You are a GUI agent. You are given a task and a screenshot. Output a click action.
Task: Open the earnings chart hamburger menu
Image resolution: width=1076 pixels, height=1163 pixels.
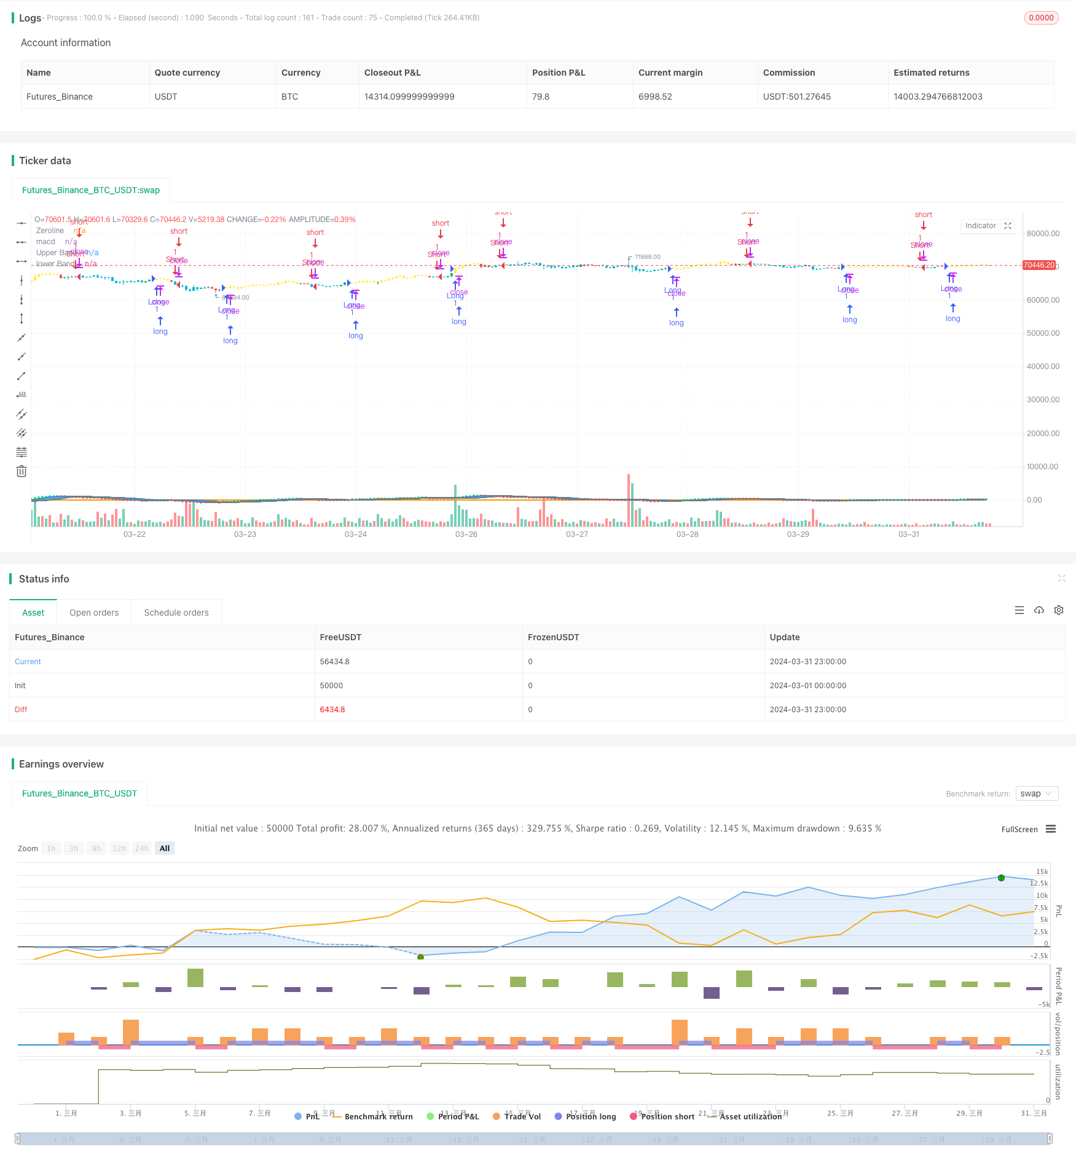1051,829
